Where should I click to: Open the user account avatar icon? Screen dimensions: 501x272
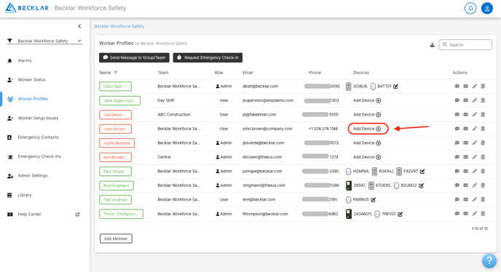point(487,8)
